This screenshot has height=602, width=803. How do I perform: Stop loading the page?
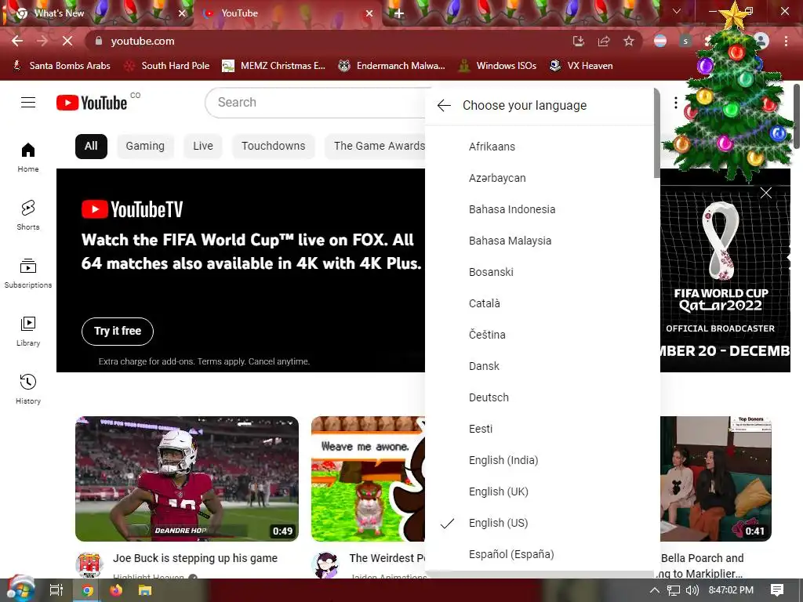tap(67, 41)
